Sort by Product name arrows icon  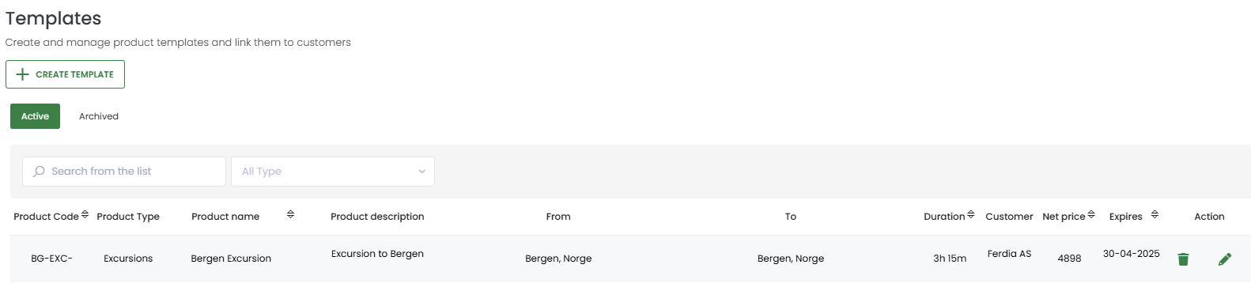[x=290, y=214]
